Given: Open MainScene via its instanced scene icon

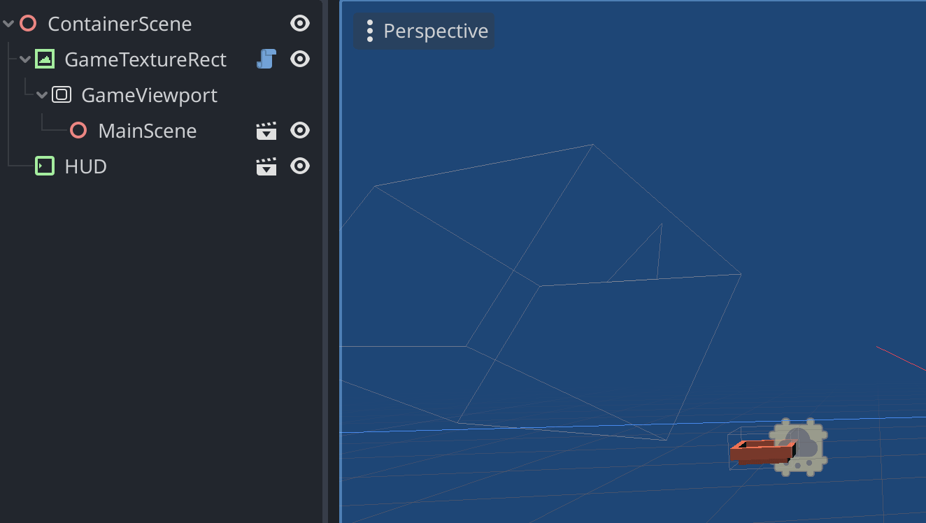Looking at the screenshot, I should (x=266, y=130).
